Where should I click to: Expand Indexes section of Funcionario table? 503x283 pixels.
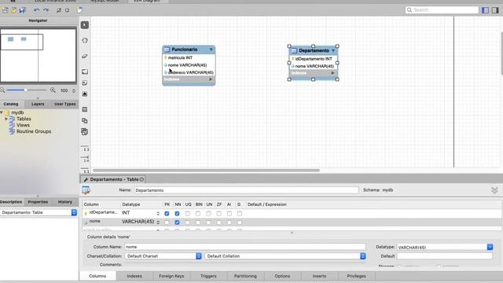[x=211, y=79]
